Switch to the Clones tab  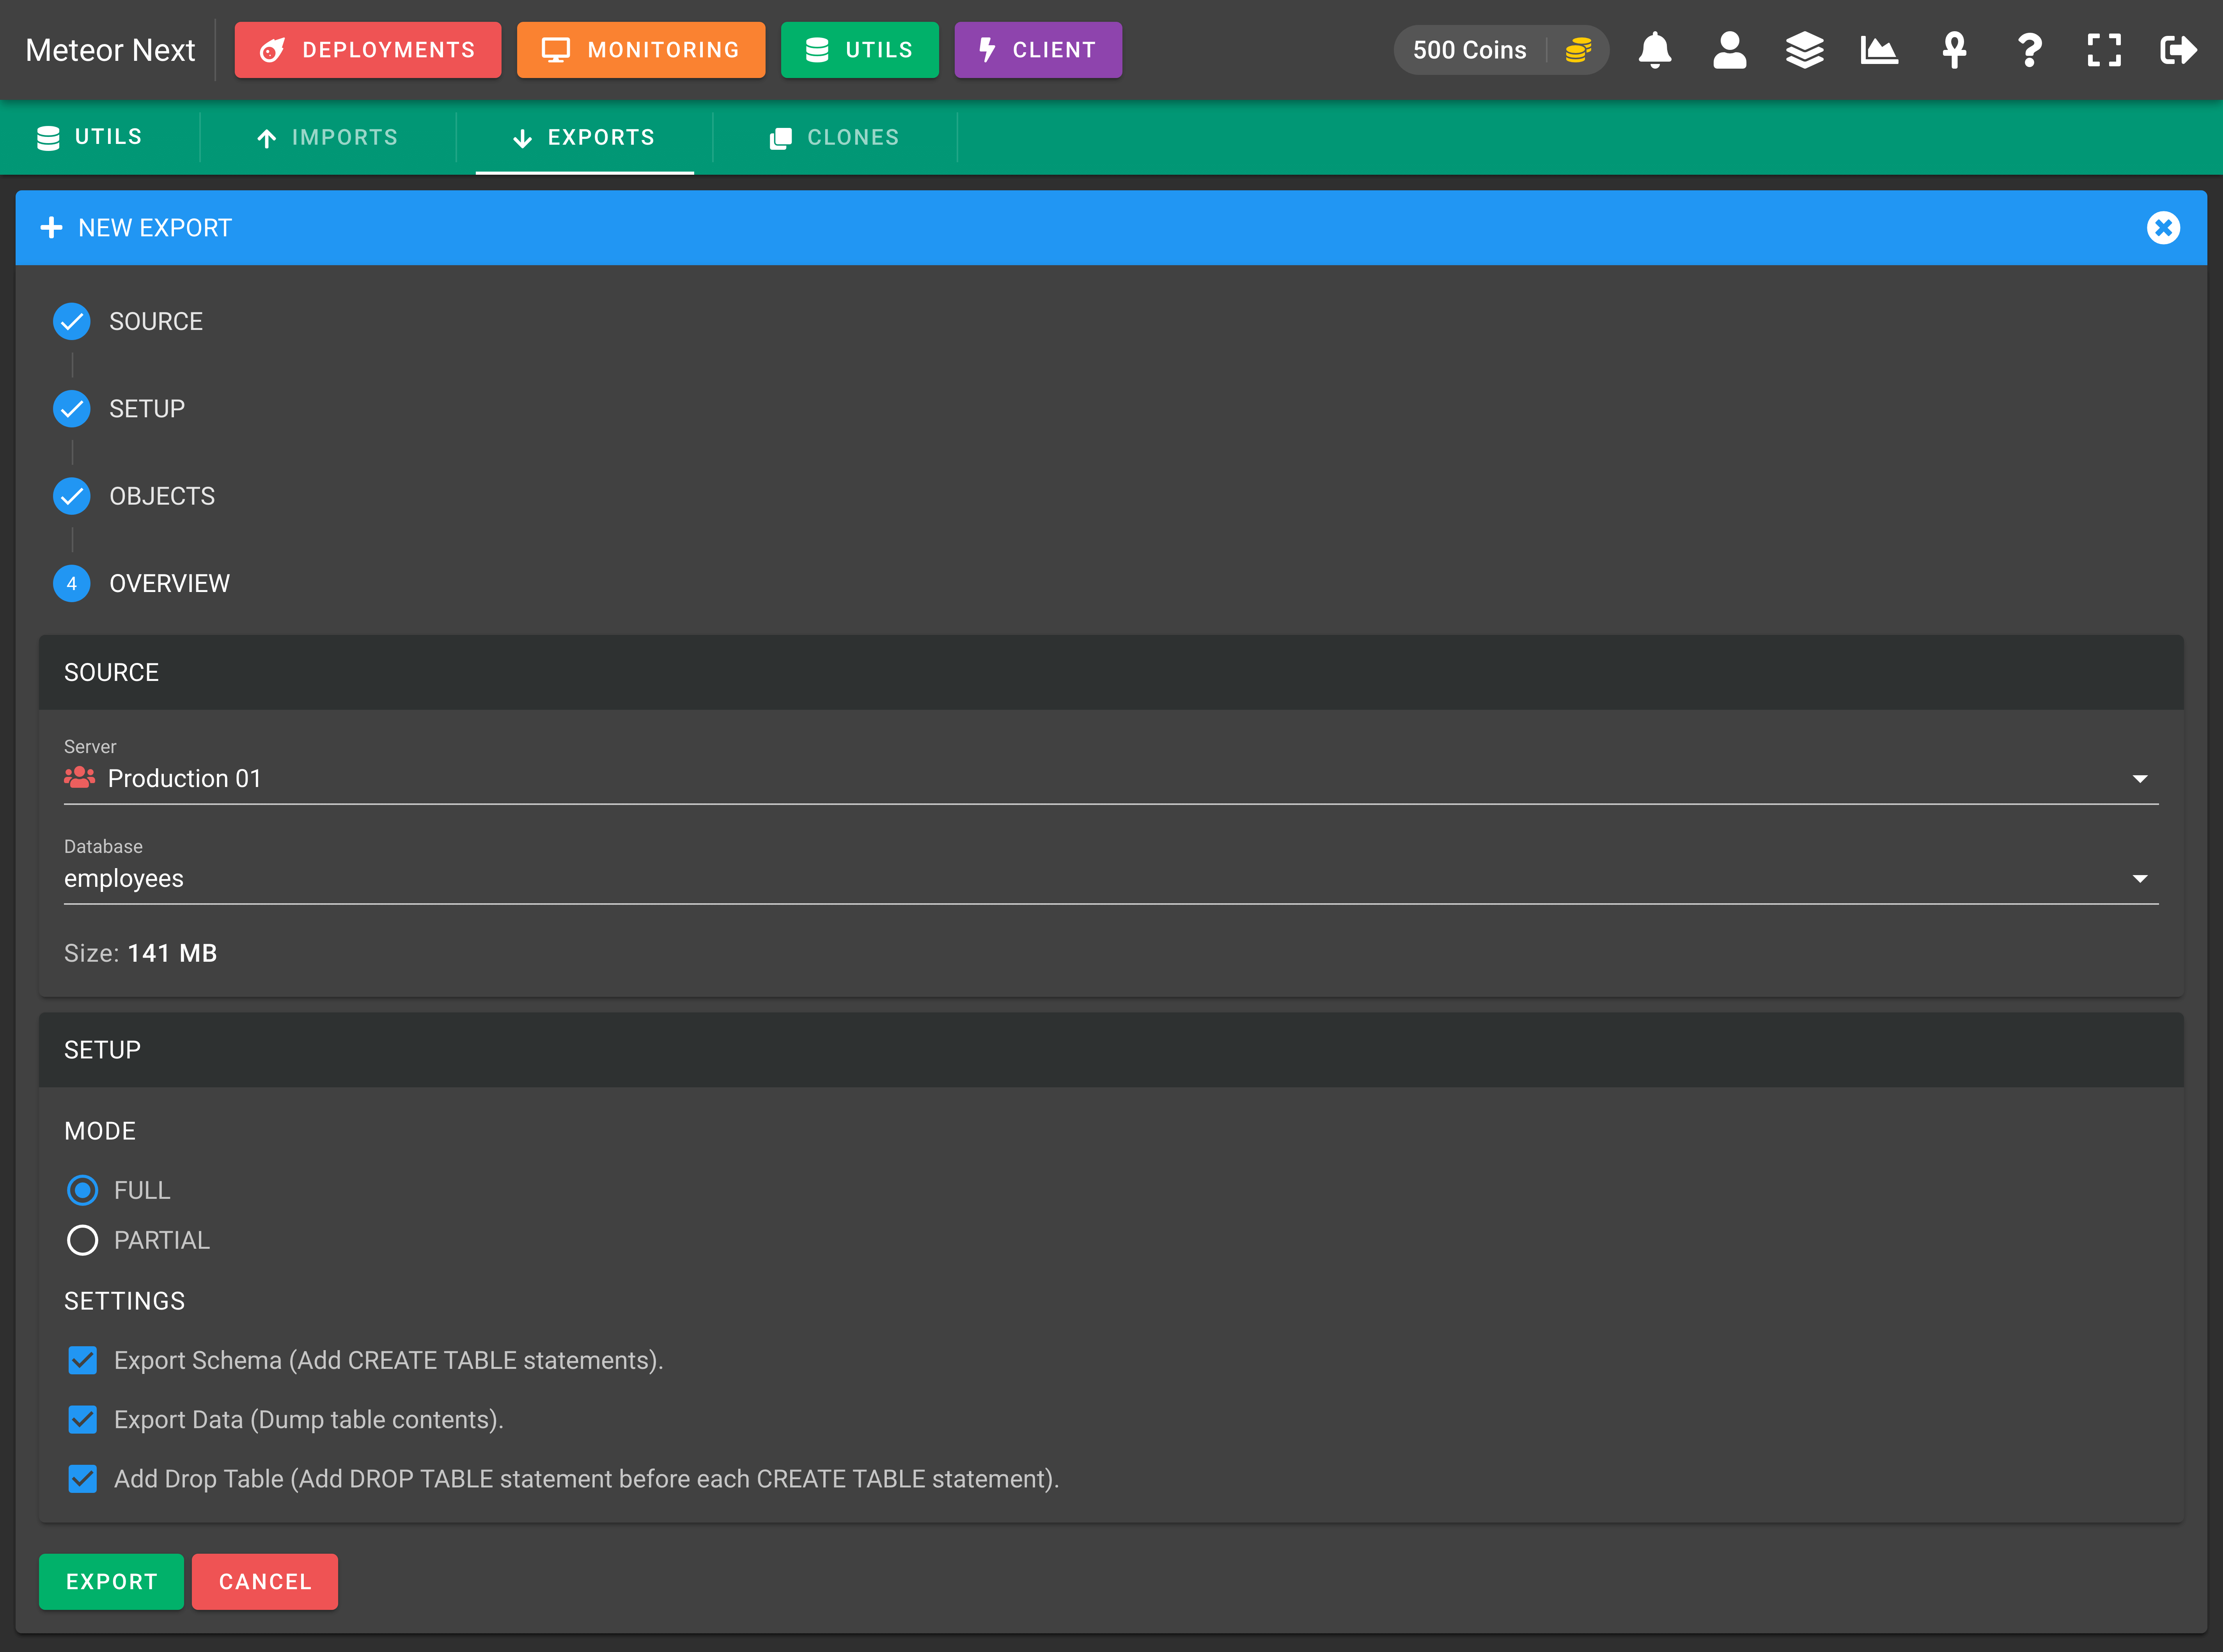click(x=835, y=137)
